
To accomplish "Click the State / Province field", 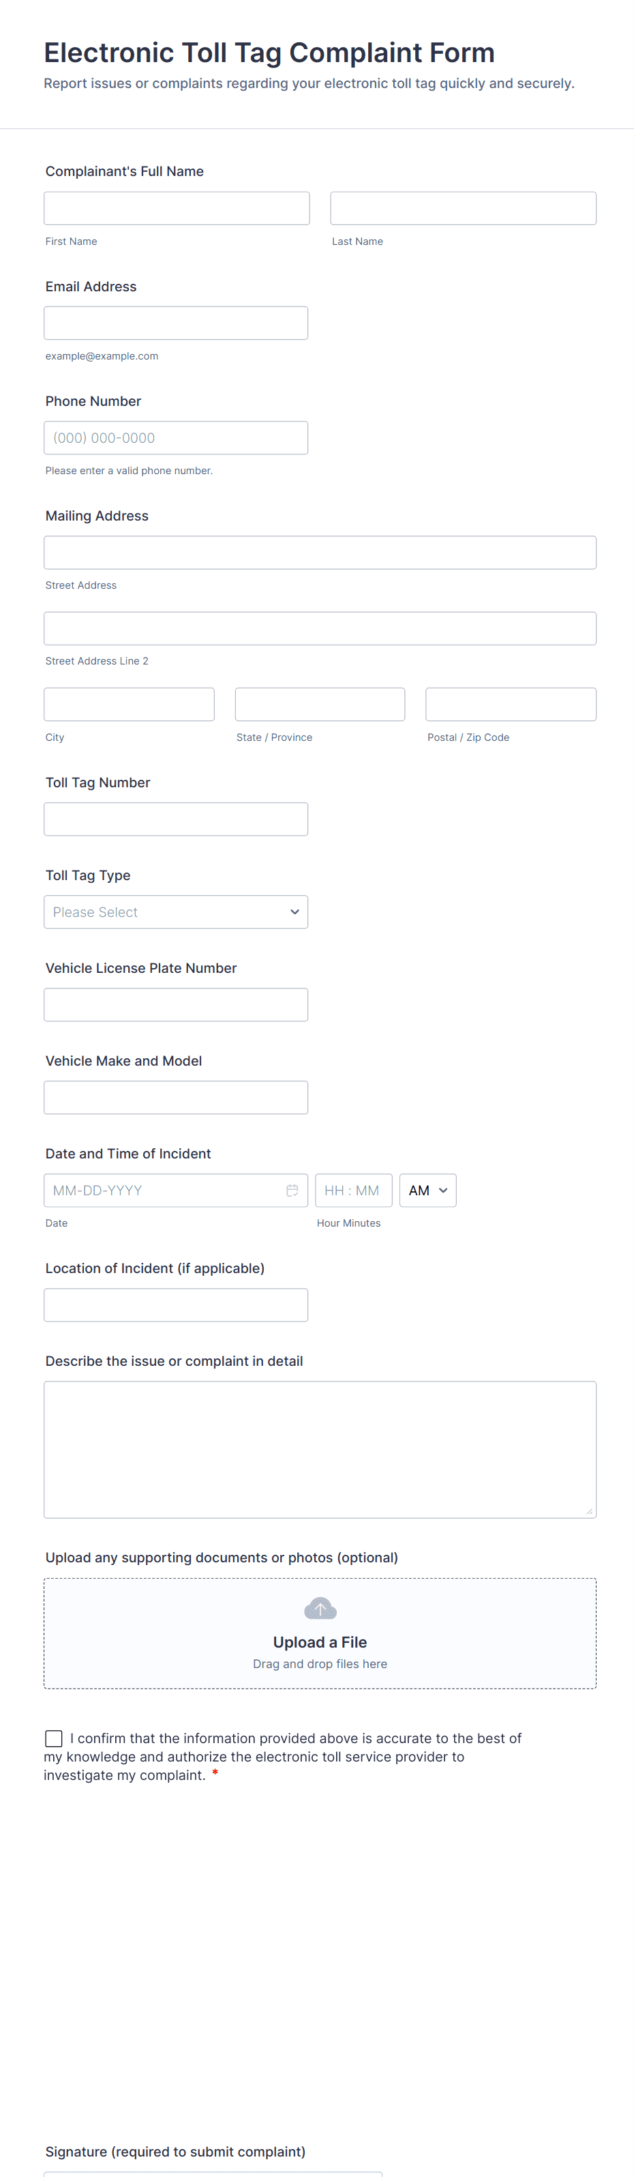I will point(320,704).
